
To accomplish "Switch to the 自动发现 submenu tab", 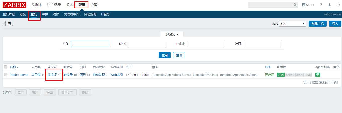I will [x=90, y=14].
